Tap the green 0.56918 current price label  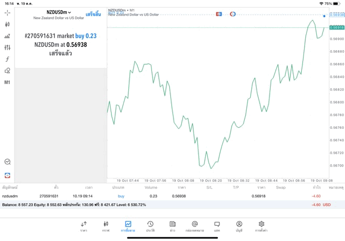pos(337,27)
